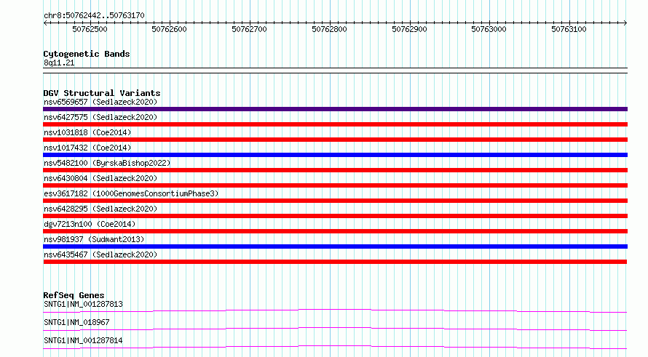Click the 50762500 ruler coordinate
The image size is (648, 357).
(x=90, y=29)
